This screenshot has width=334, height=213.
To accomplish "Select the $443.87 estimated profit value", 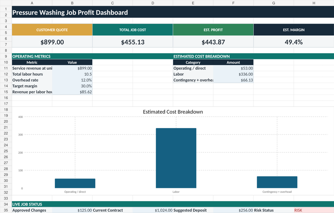I will pos(213,42).
